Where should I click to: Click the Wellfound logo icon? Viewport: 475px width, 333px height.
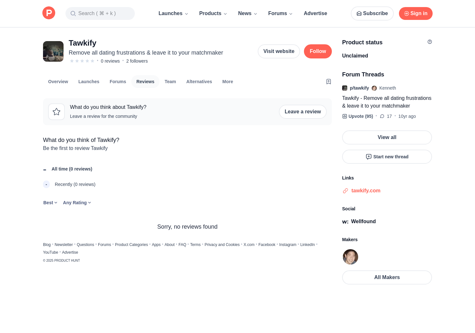point(345,222)
